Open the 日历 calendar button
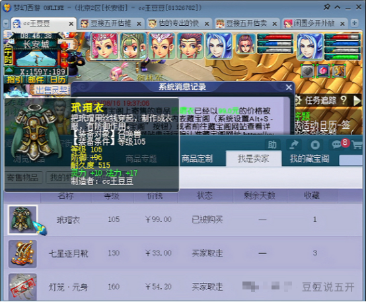Image resolution: width=366 pixels, height=302 pixels. [57, 80]
